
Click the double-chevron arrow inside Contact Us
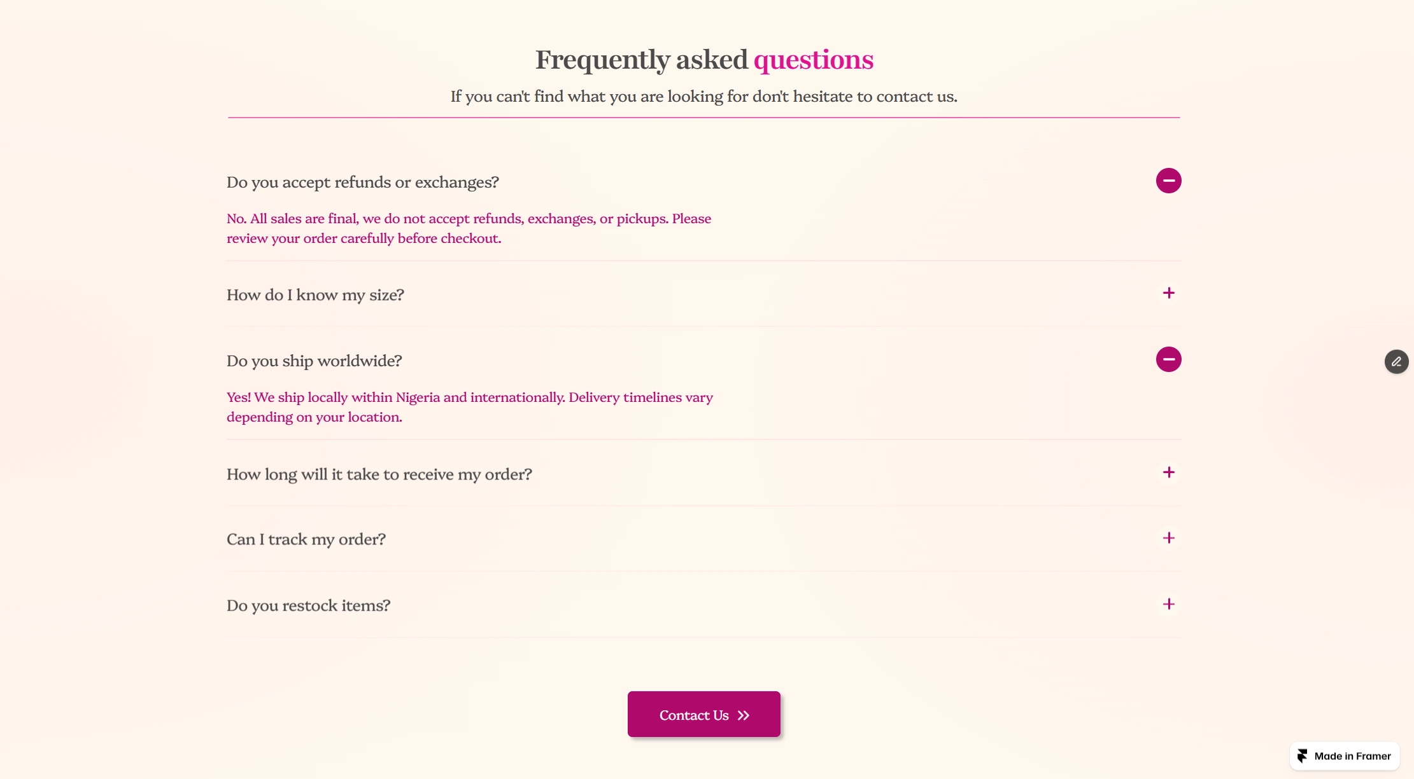click(x=743, y=715)
